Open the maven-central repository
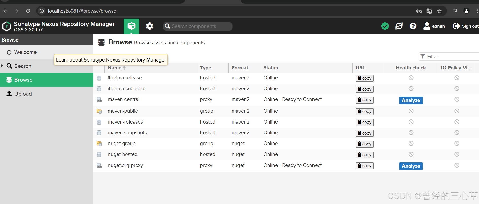Viewport: 479px width, 204px height. click(x=123, y=99)
